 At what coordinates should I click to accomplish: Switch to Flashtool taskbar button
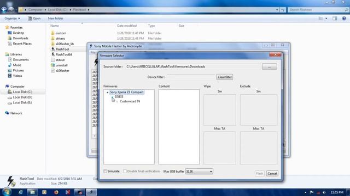tap(91, 192)
